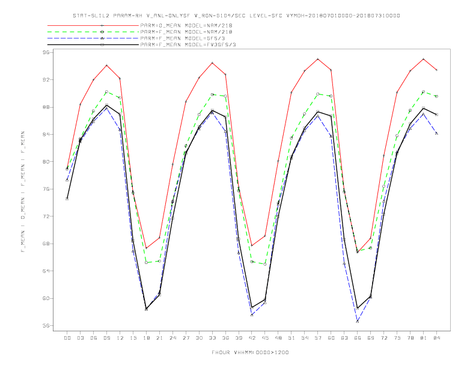This screenshot has height=368, width=476.
Task: Click the rotated y-axis title F_MEAN | O_MEAN
Action: [23, 192]
